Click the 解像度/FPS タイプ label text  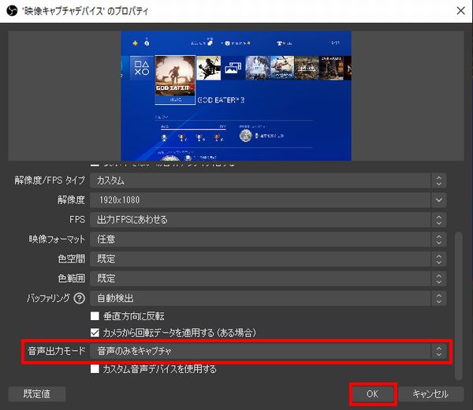(x=50, y=181)
